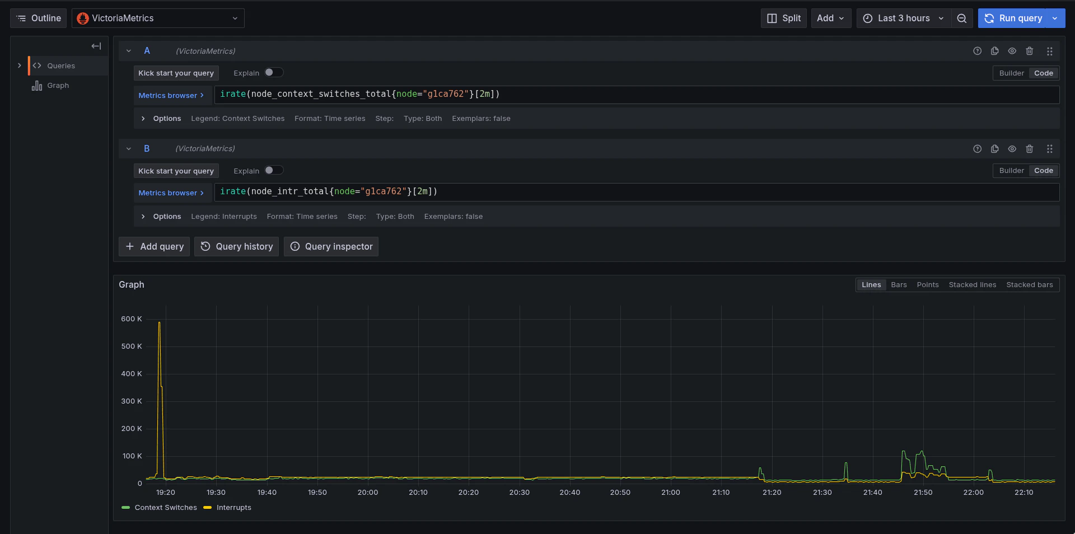Select Lines graph style
This screenshot has width=1075, height=534.
(871, 284)
